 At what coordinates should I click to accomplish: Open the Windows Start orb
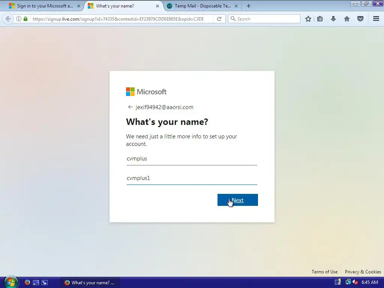[x=11, y=282]
